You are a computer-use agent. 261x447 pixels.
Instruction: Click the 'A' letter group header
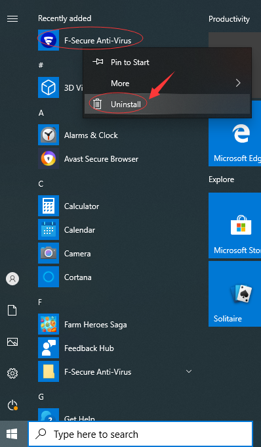point(41,113)
